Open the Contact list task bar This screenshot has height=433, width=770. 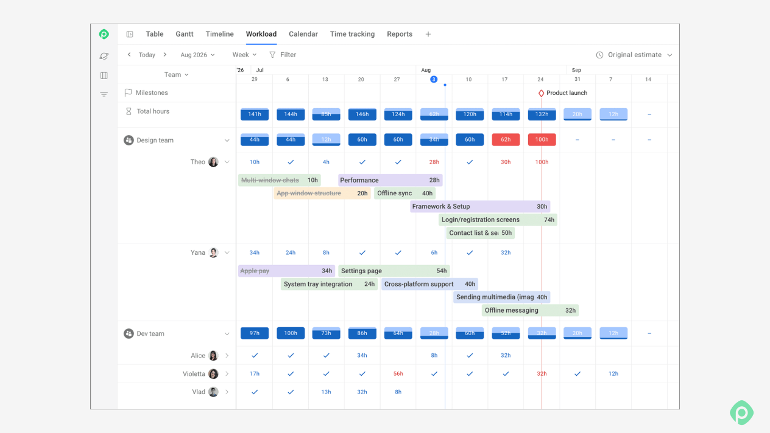click(480, 233)
